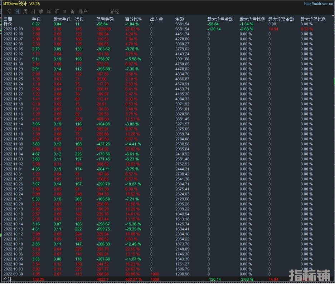The height and width of the screenshot is (284, 335).
Task: Switch to the 季 quarterly tab
Action: [41, 11]
